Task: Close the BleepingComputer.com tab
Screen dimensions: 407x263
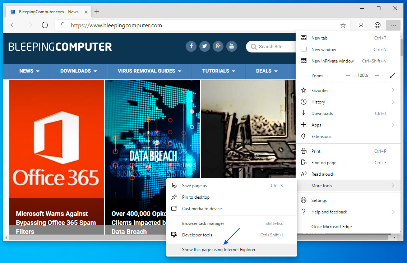Action: click(x=86, y=12)
